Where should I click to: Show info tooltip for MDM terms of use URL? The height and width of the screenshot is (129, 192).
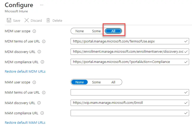pyautogui.click(x=44, y=41)
